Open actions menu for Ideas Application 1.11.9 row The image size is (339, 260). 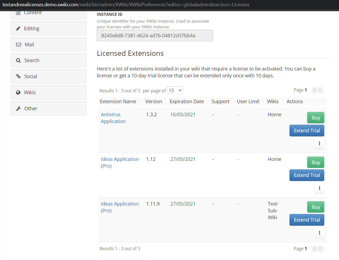click(x=319, y=233)
